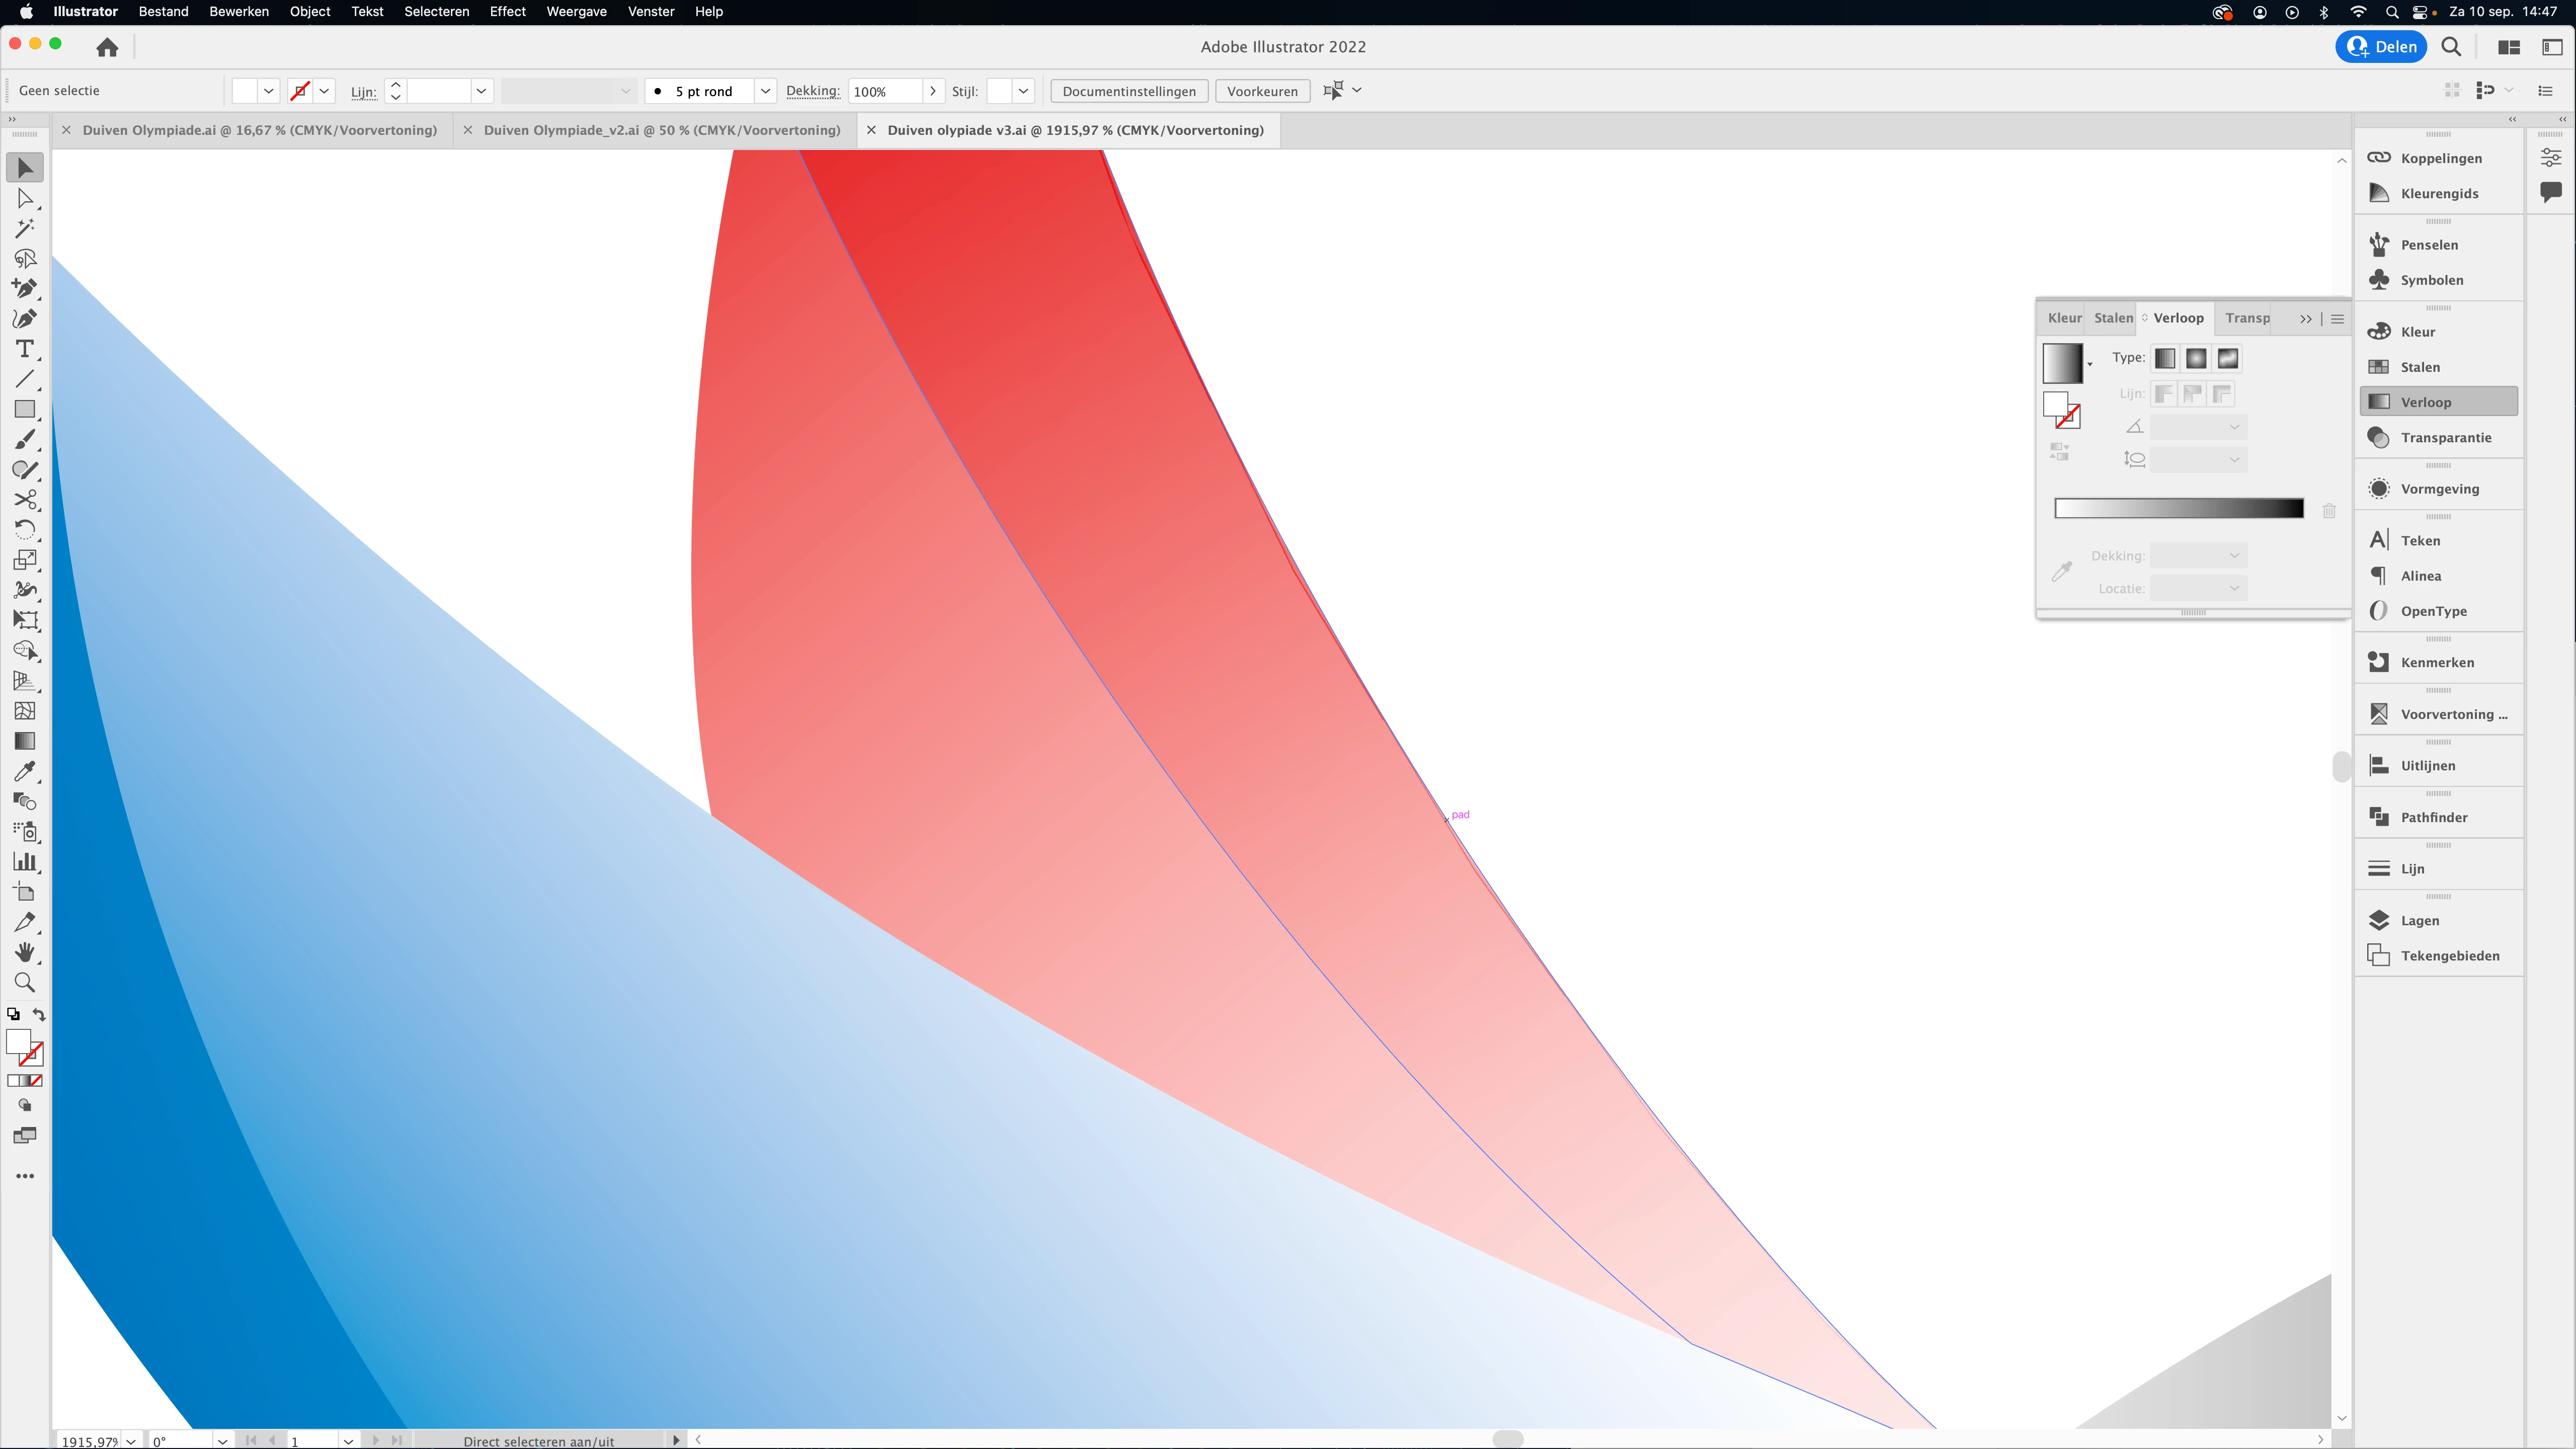Click the Documentinstellingen button

[x=1128, y=91]
